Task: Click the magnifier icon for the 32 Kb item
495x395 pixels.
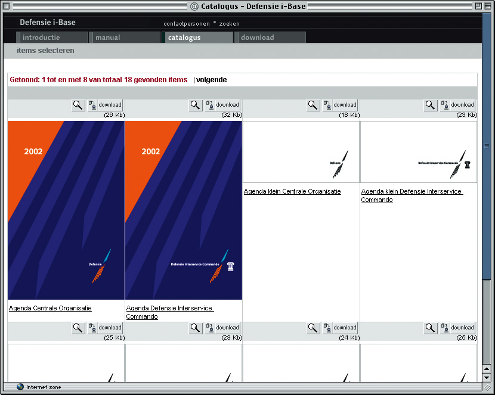Action: (196, 105)
